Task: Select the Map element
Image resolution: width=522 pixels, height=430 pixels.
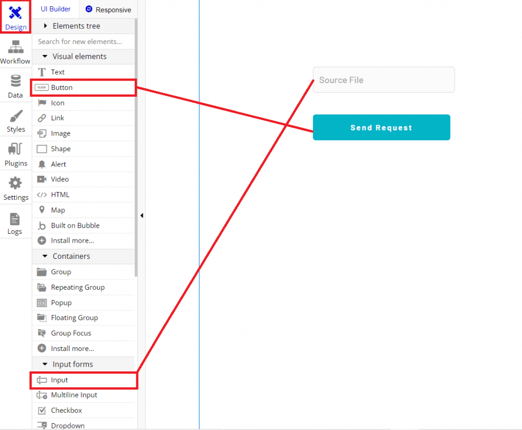Action: tap(58, 210)
